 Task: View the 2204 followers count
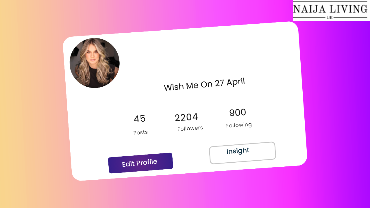[x=186, y=117]
